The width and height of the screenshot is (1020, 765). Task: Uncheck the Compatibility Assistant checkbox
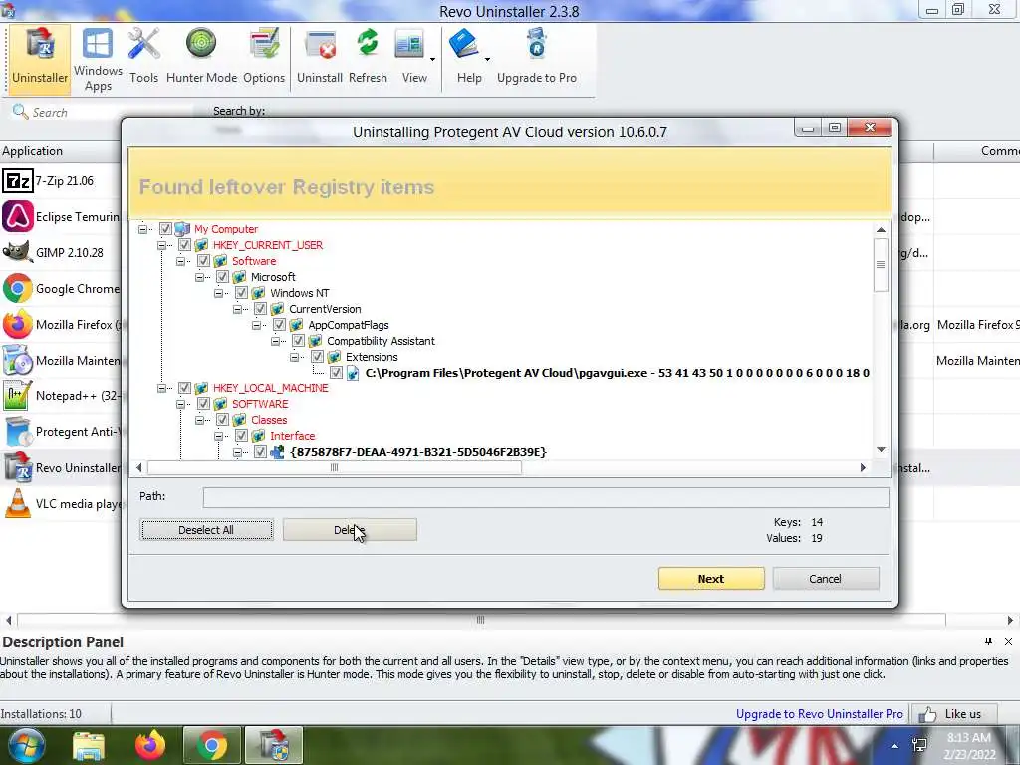[298, 341]
